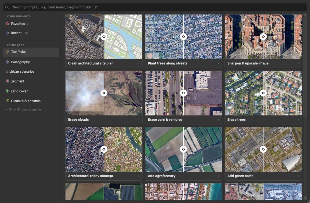310x203 pixels.
Task: Click the Recent clock icon
Action: 7,33
